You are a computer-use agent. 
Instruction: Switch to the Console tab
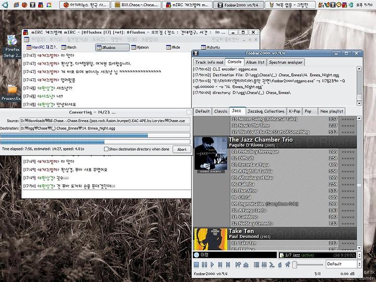coord(234,62)
